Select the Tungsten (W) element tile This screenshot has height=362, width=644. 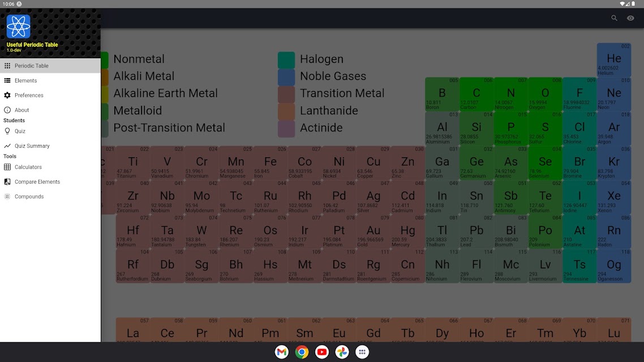tap(201, 231)
